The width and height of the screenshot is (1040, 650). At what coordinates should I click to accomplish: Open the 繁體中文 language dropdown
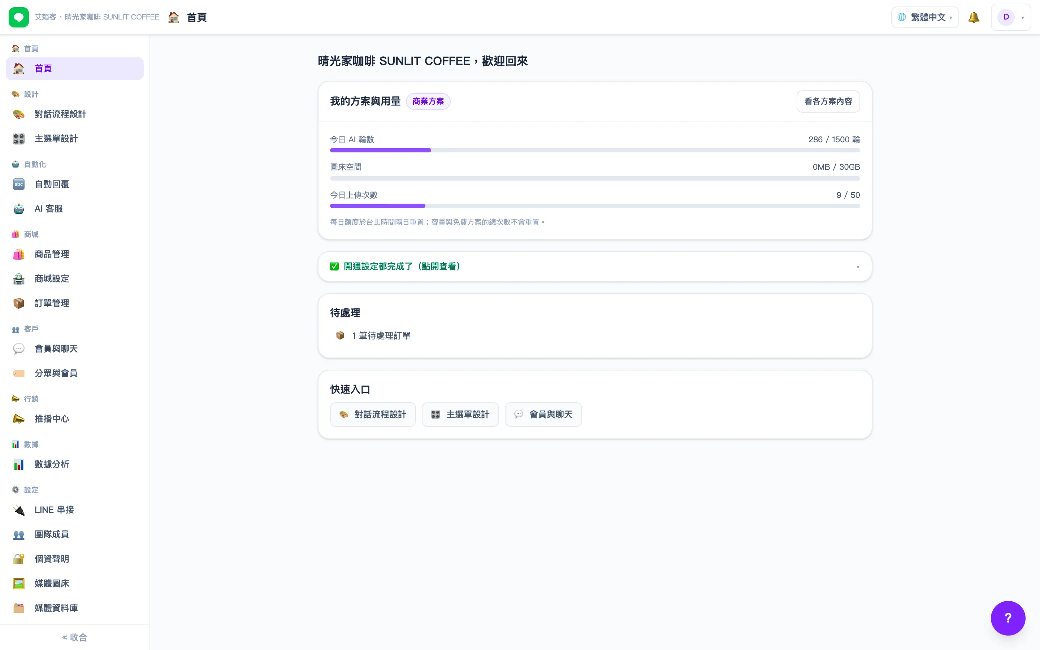click(925, 17)
